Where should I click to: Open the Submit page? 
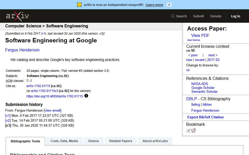(198, 16)
